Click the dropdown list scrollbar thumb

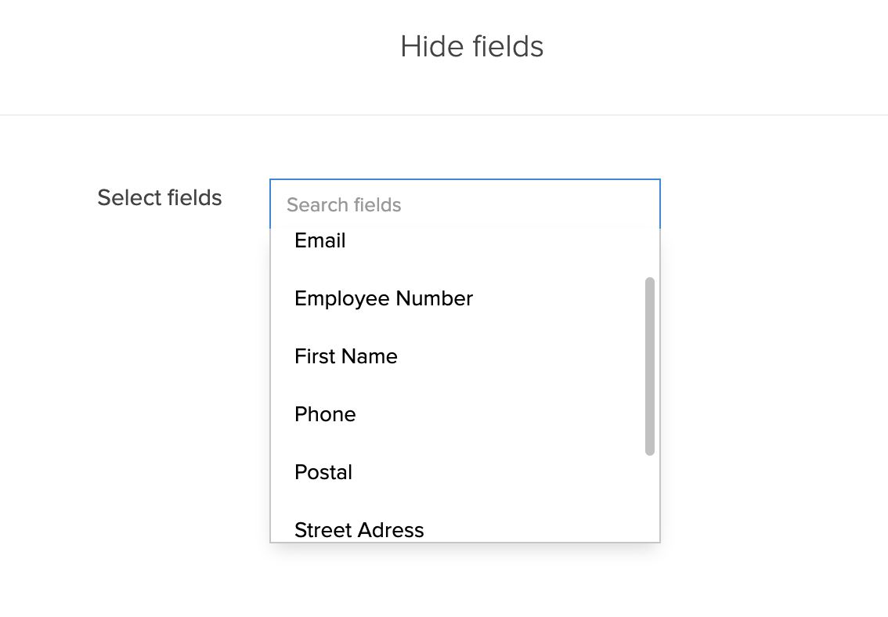(x=650, y=366)
